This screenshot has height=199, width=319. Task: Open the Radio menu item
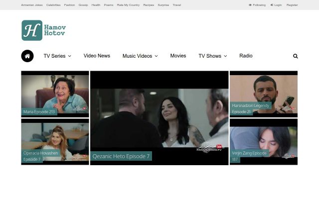[x=246, y=56]
